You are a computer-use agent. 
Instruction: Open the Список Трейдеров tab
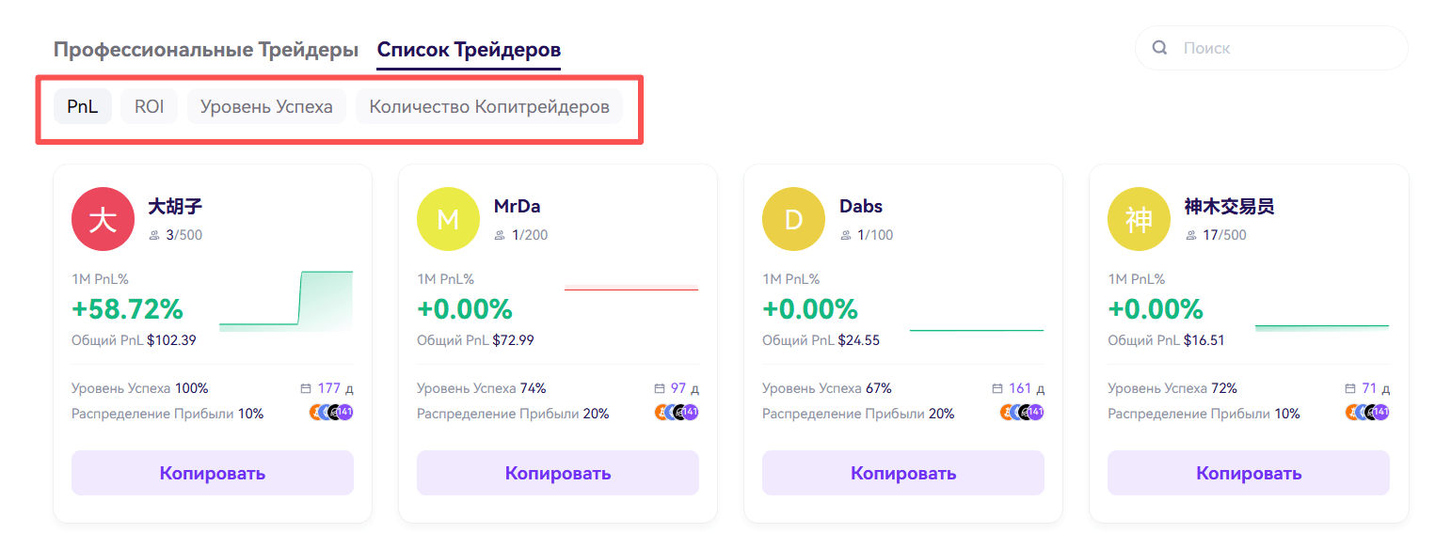[469, 50]
